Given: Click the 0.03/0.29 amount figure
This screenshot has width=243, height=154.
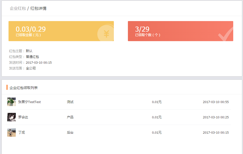Looking at the screenshot, I should 31,29.
